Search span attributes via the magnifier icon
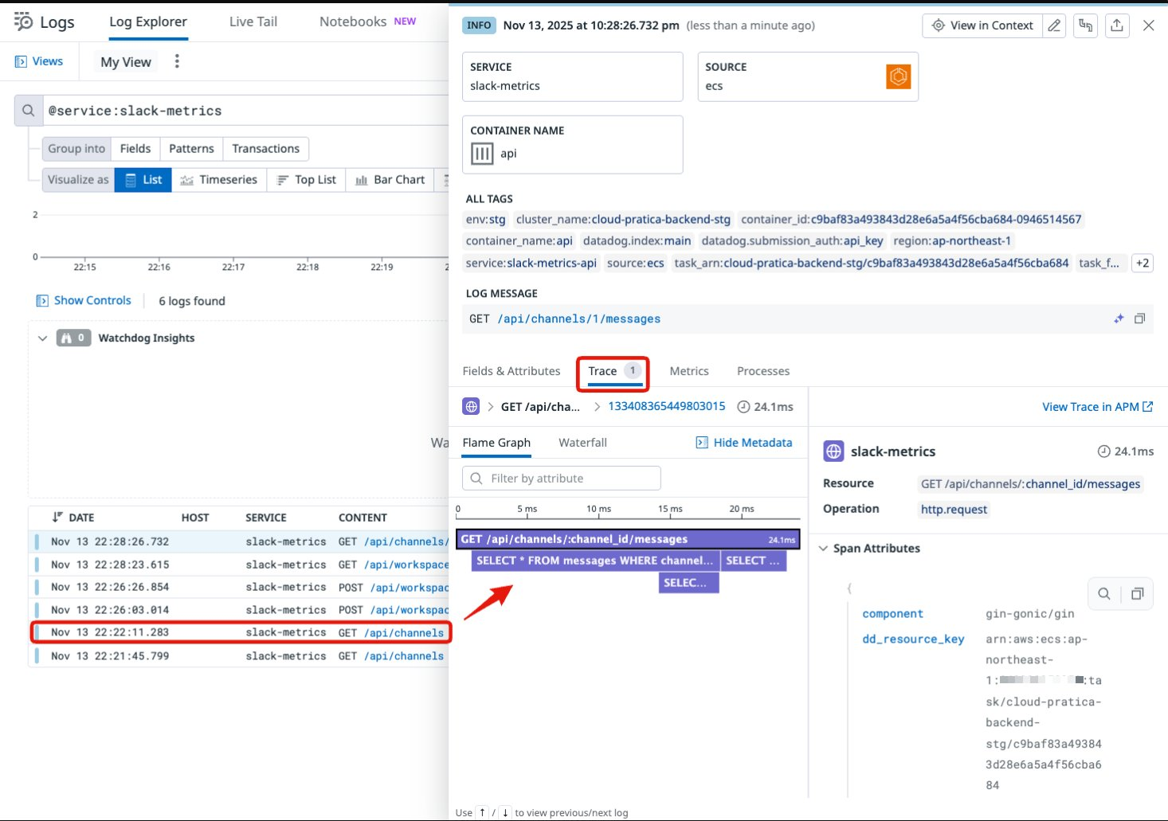Viewport: 1168px width, 821px height. [1103, 593]
